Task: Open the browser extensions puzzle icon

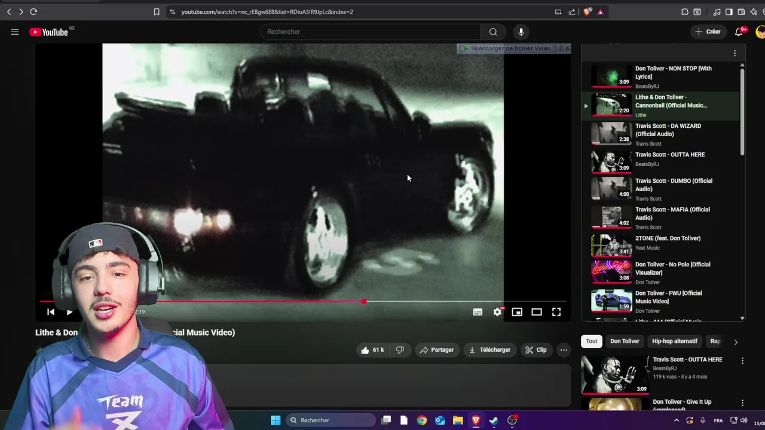Action: [x=685, y=12]
